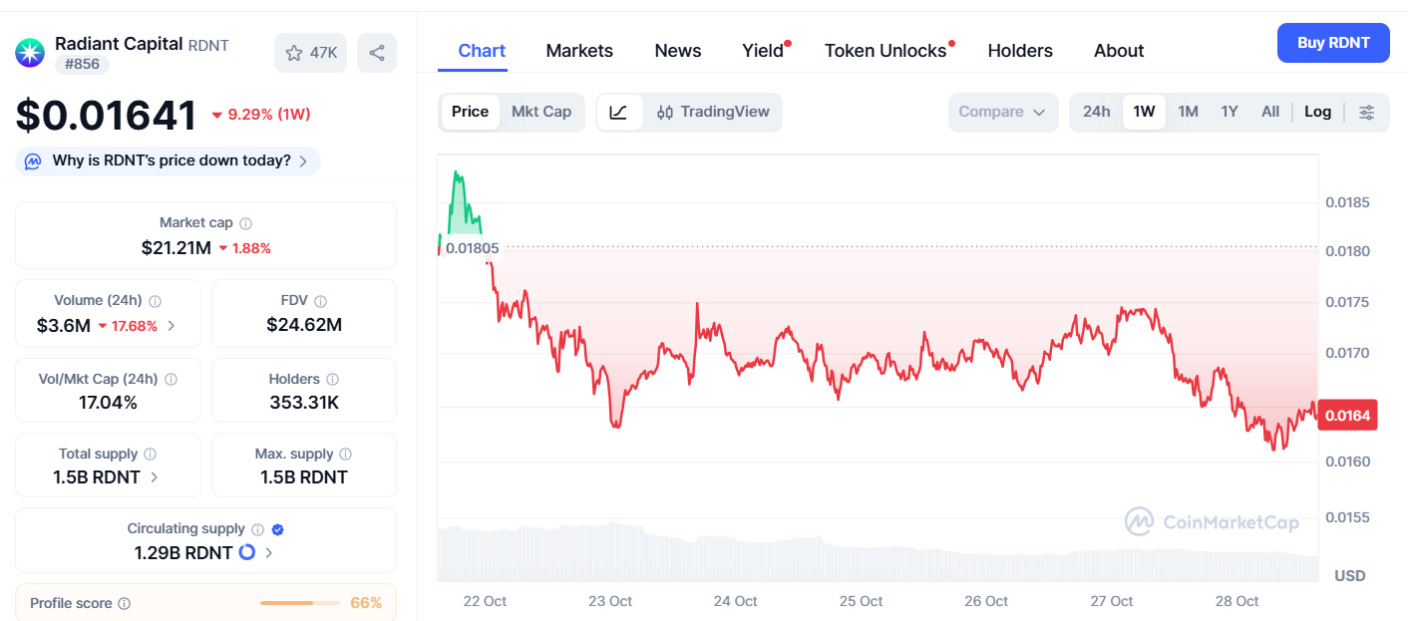This screenshot has height=621, width=1408.
Task: Open the Markets tab
Action: pyautogui.click(x=579, y=51)
